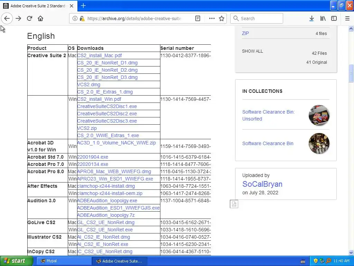Image resolution: width=354 pixels, height=266 pixels.
Task: Download CS2_install_Mac.pdf
Action: (x=99, y=55)
